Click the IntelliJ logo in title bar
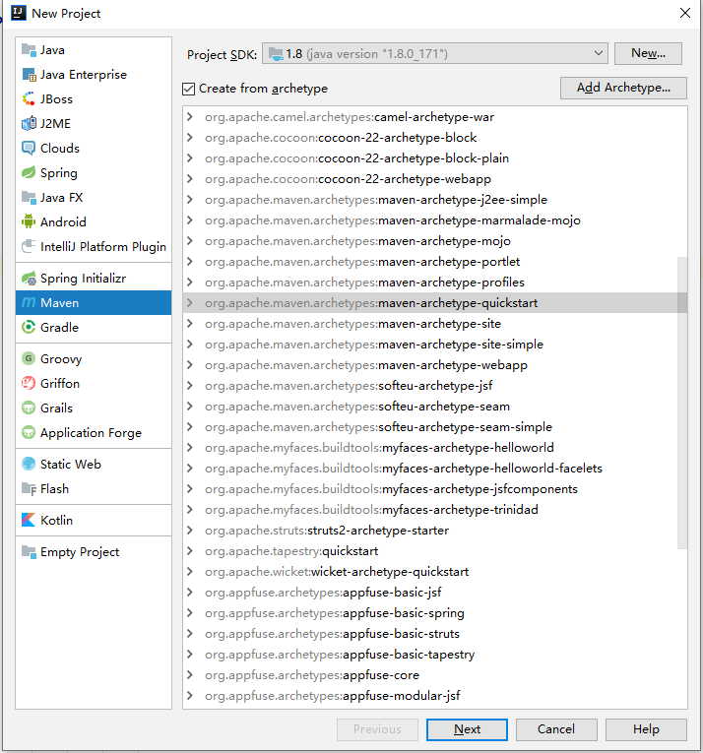Image resolution: width=703 pixels, height=753 pixels. tap(19, 13)
